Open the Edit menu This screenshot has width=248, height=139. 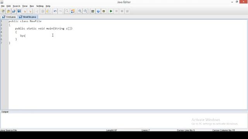9,6
